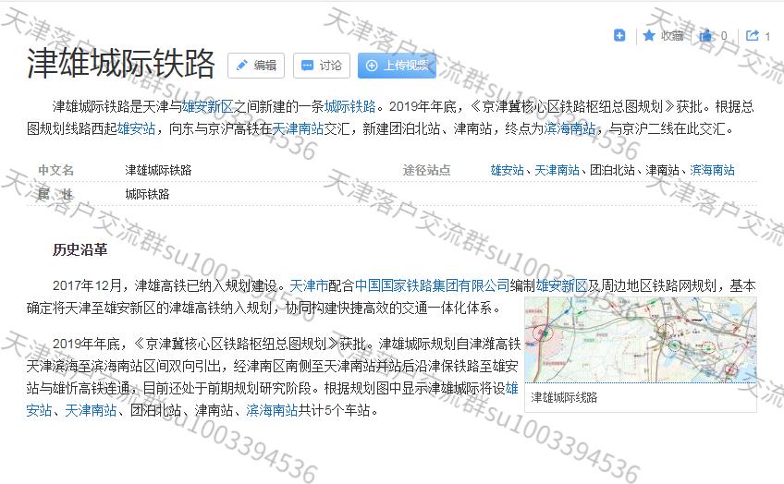The height and width of the screenshot is (484, 784).
Task: Open 滨海南站 link in intro paragraph
Action: 570,129
